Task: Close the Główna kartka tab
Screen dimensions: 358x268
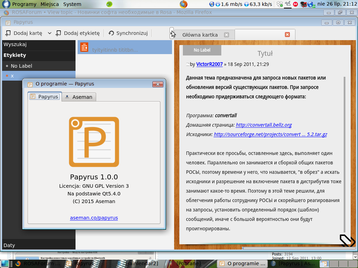Action: coord(226,35)
